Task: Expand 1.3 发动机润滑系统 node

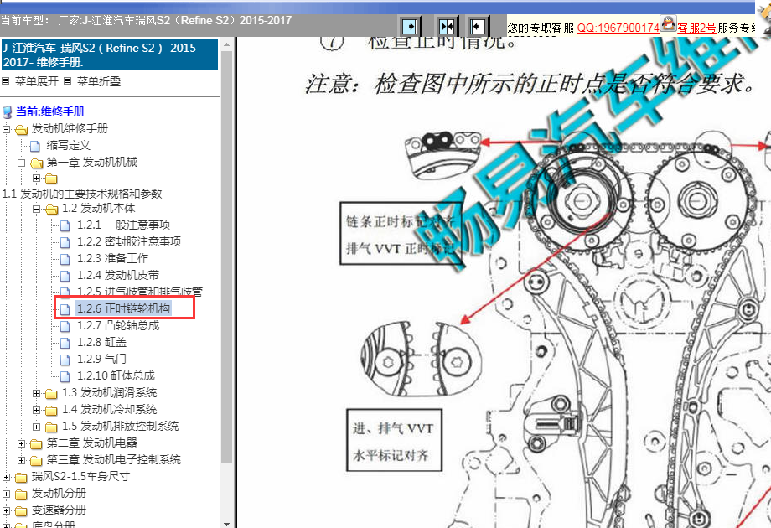Action: [36, 393]
